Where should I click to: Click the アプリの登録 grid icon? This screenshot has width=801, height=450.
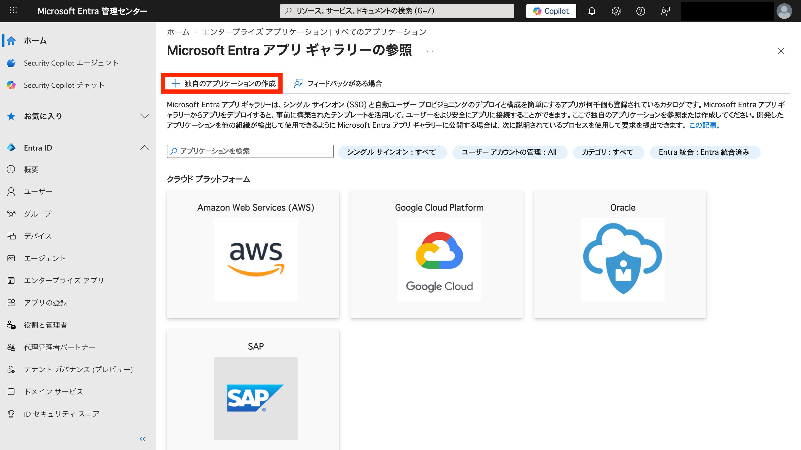tap(11, 303)
